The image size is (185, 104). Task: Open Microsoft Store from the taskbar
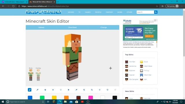tap(77, 102)
